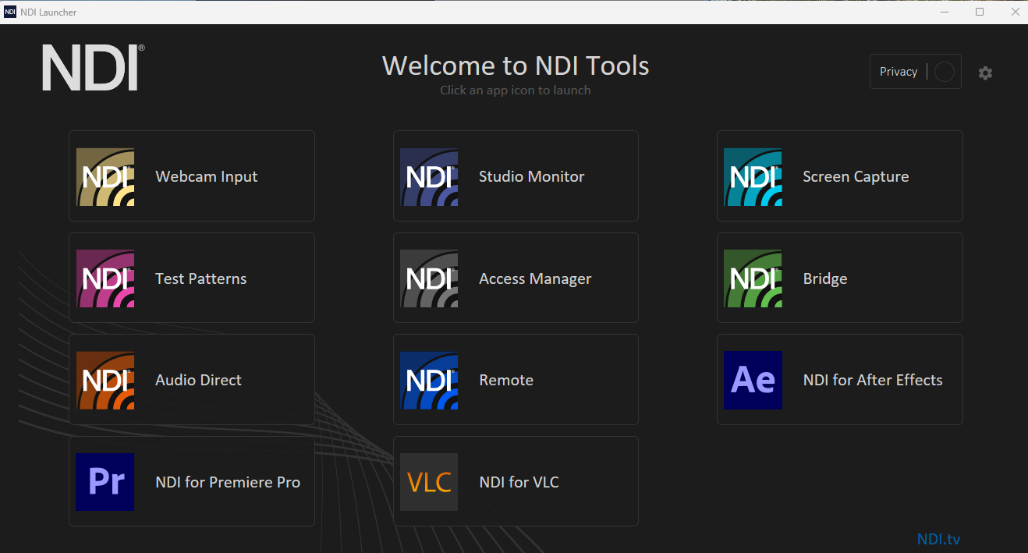Launch the green Bridge icon
The image size is (1028, 553).
pos(753,278)
